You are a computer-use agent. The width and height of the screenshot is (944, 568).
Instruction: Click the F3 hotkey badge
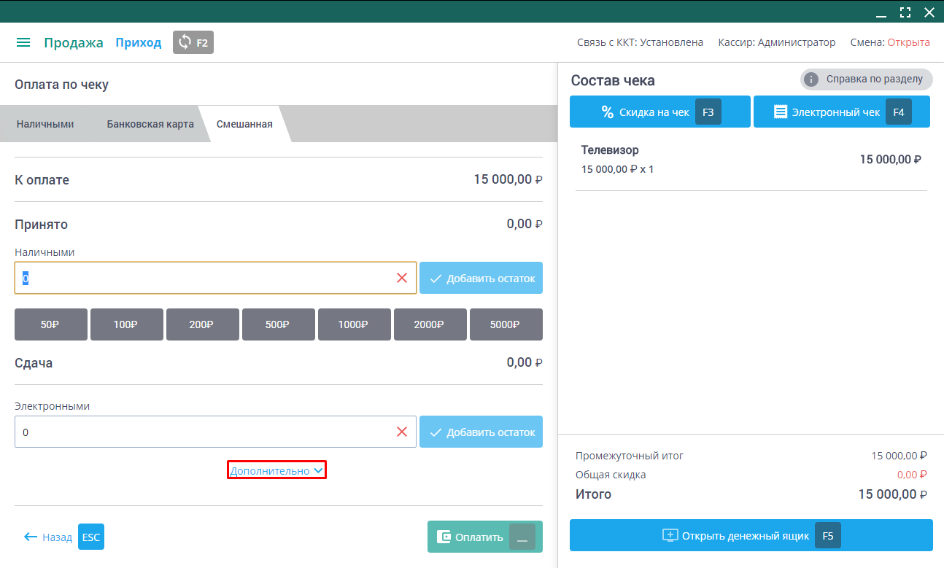(x=708, y=112)
